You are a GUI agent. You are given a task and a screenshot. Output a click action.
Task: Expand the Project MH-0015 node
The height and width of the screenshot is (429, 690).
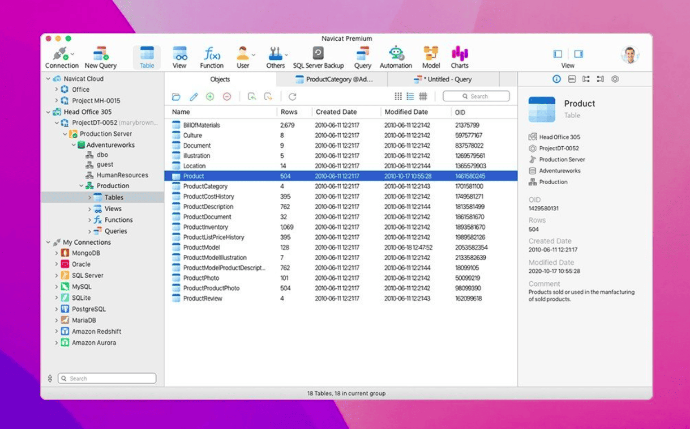[x=56, y=101]
